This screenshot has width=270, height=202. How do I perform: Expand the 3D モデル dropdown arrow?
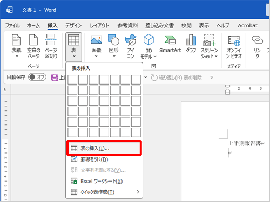(x=155, y=57)
